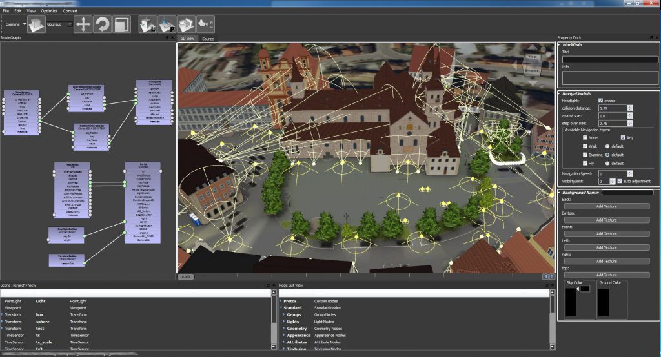Image resolution: width=661 pixels, height=357 pixels.
Task: Click the rotate circular arrow tool
Action: (x=102, y=24)
